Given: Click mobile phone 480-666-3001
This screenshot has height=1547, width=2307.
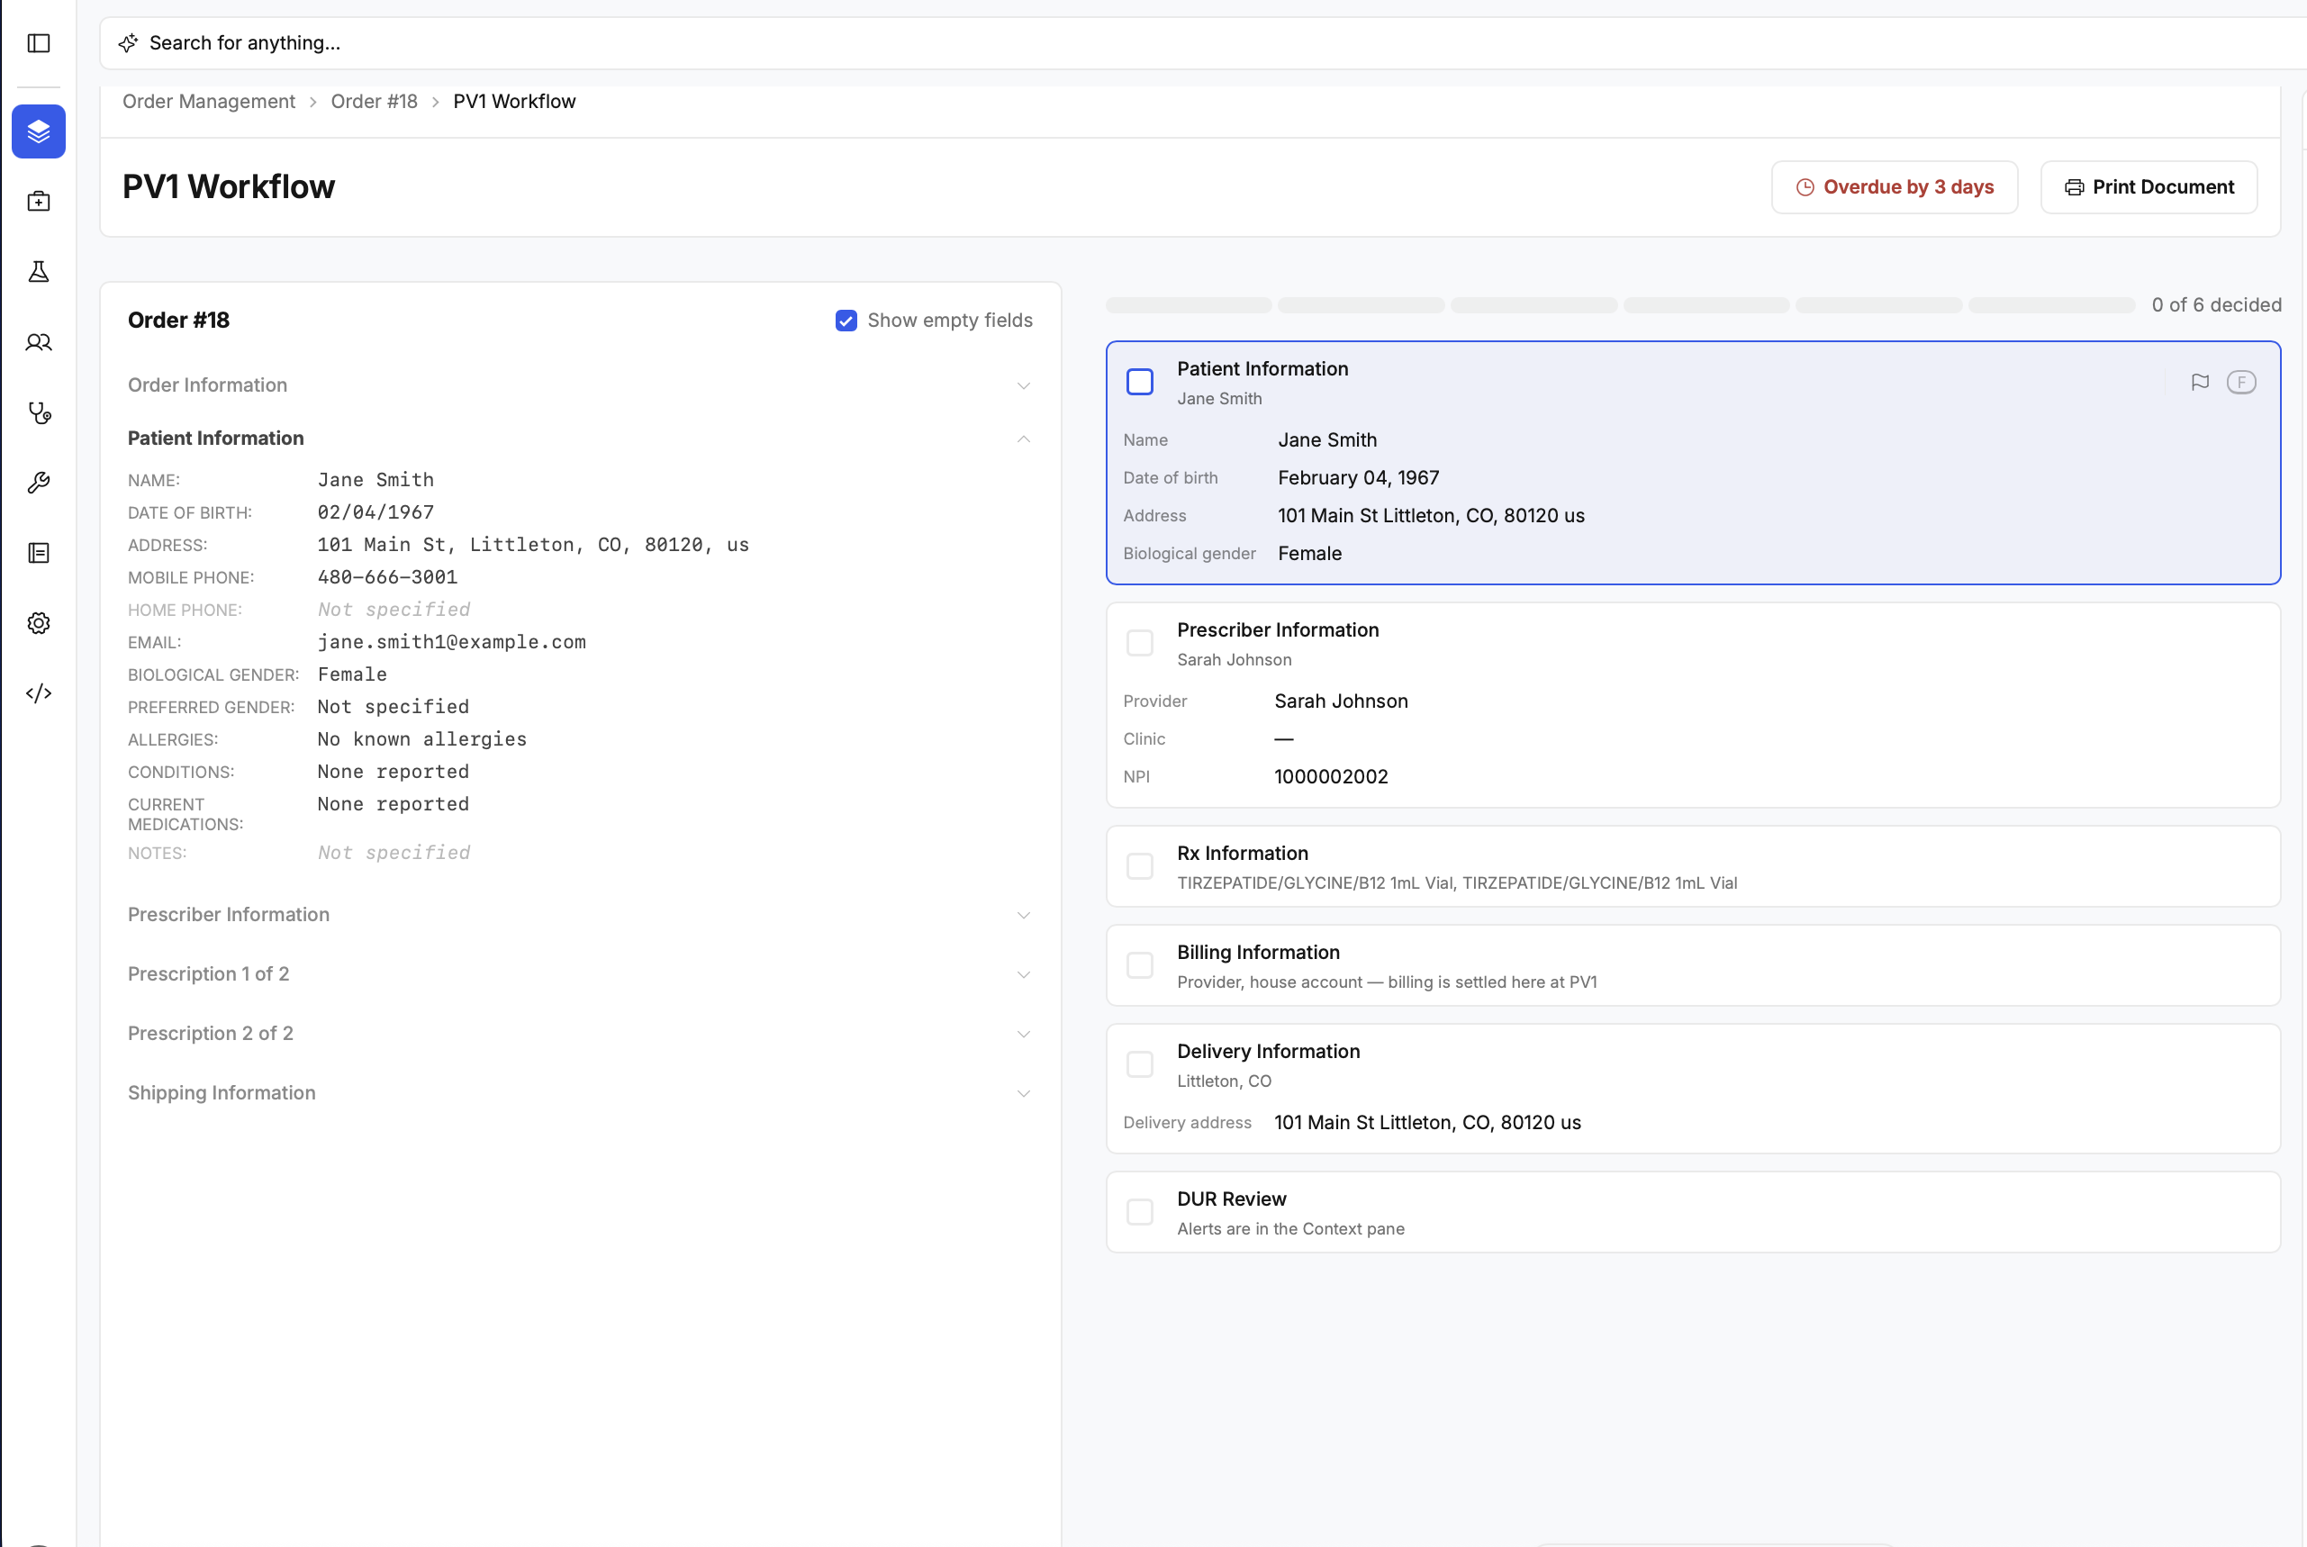Looking at the screenshot, I should coord(386,577).
